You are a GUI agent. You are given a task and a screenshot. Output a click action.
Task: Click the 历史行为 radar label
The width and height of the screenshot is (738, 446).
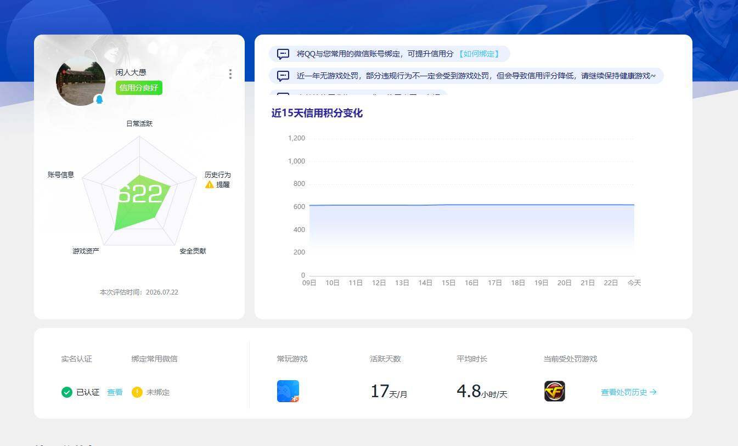point(218,175)
